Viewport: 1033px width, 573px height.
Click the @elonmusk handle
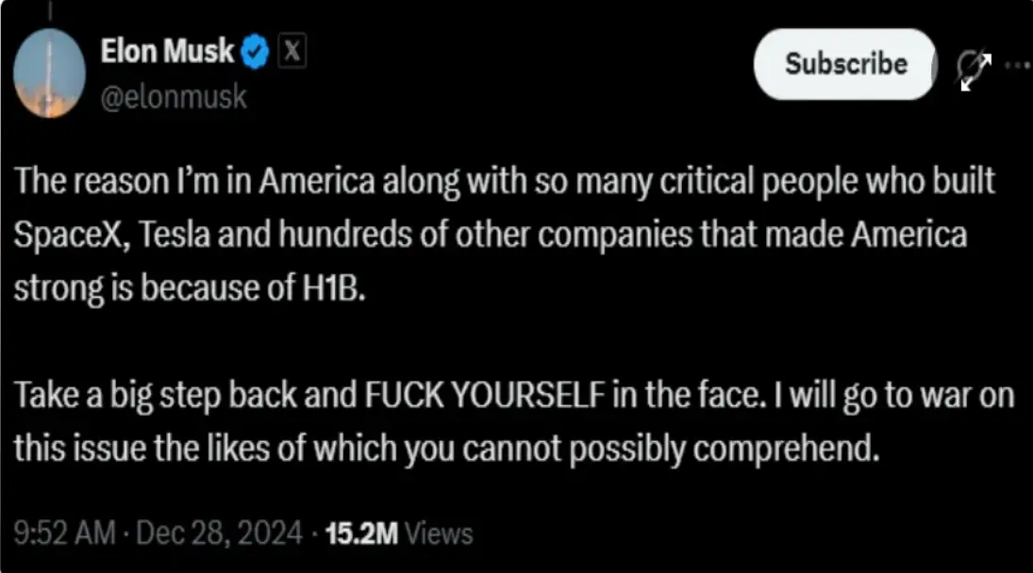174,96
